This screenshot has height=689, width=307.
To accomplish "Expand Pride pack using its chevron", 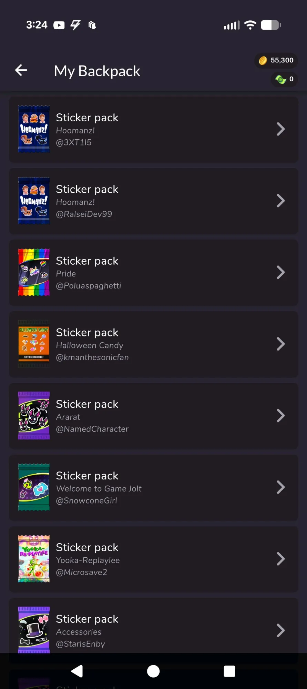I will point(281,273).
